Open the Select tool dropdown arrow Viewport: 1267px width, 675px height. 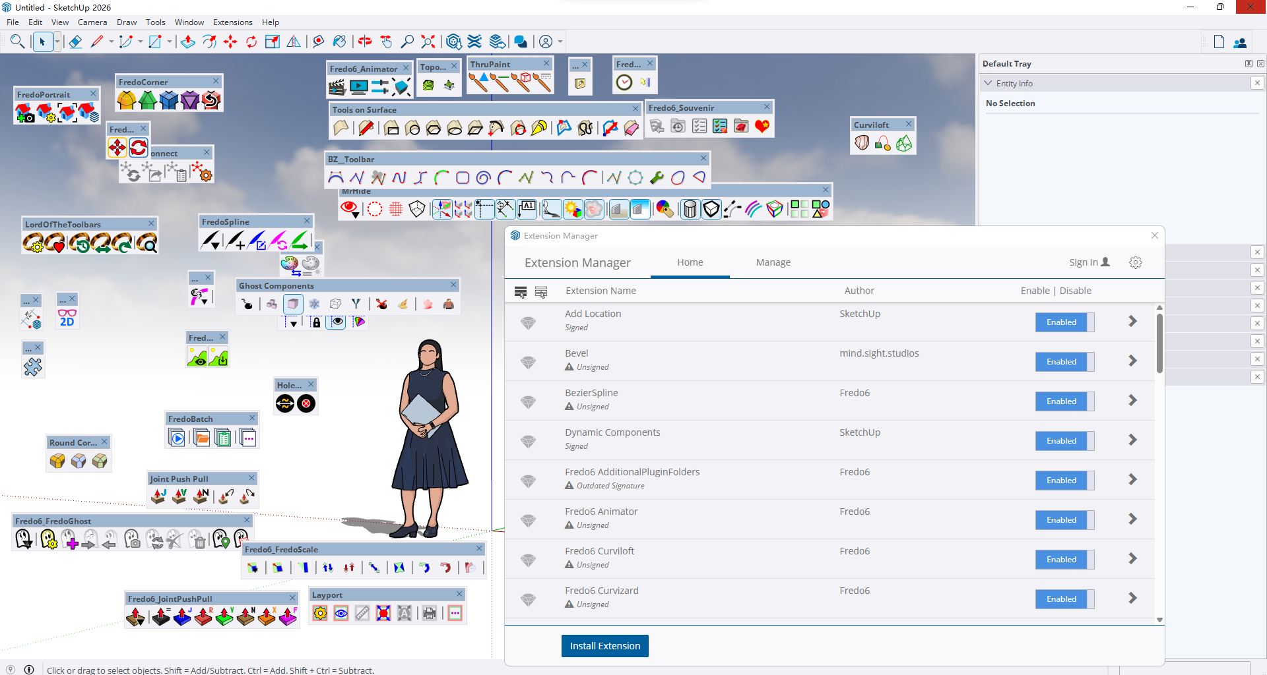click(57, 42)
